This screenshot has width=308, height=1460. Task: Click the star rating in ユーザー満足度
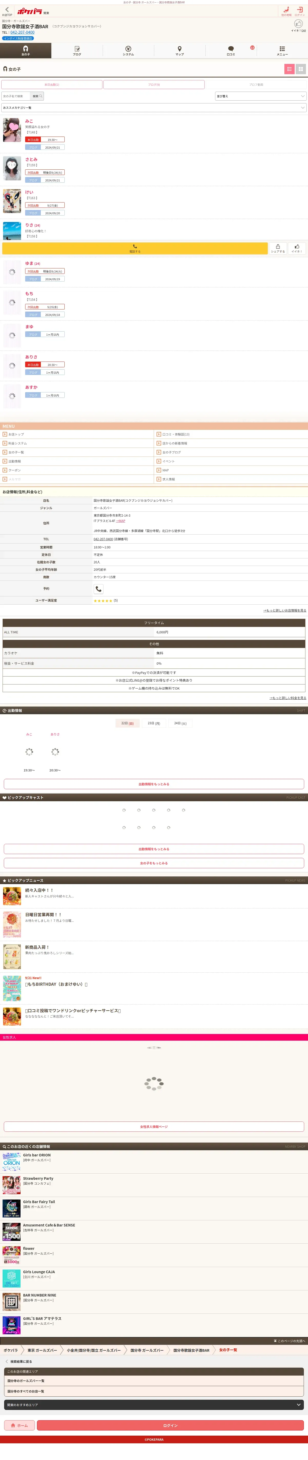[x=103, y=600]
